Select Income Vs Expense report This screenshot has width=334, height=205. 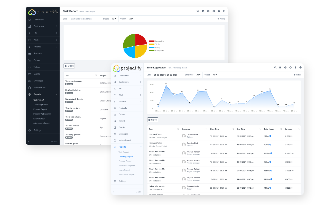[126, 166]
